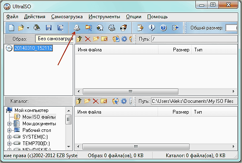242x163 pixels.
Task: Select Мой компьютер in the catalog tree
Action: point(32,110)
